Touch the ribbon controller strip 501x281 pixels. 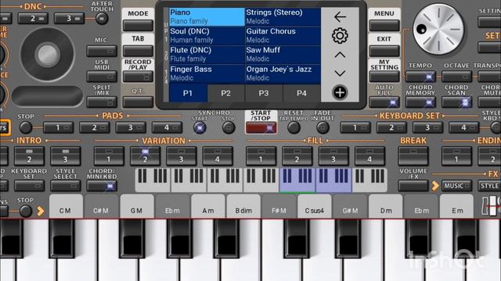[47, 95]
